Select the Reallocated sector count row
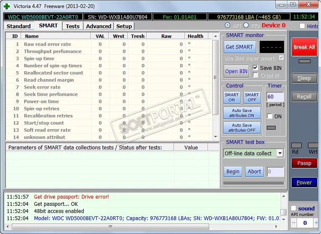This screenshot has width=321, height=234. coord(109,73)
